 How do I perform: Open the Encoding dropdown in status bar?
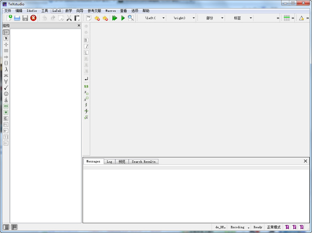coord(240,227)
